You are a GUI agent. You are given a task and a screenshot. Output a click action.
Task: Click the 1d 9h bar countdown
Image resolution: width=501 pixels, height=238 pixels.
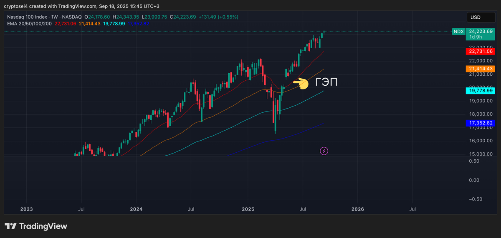(475, 37)
